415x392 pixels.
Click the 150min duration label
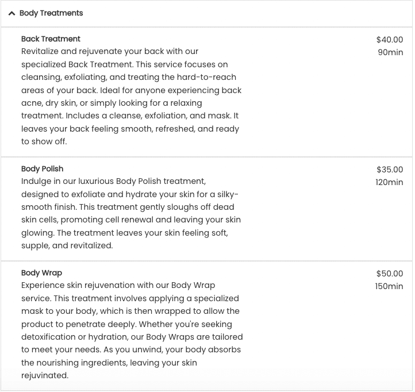[389, 286]
